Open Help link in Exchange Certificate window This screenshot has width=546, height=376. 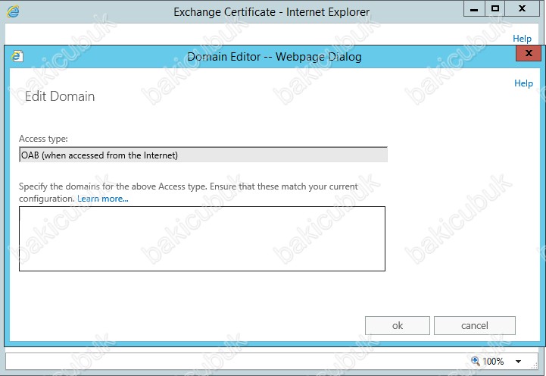coord(522,39)
